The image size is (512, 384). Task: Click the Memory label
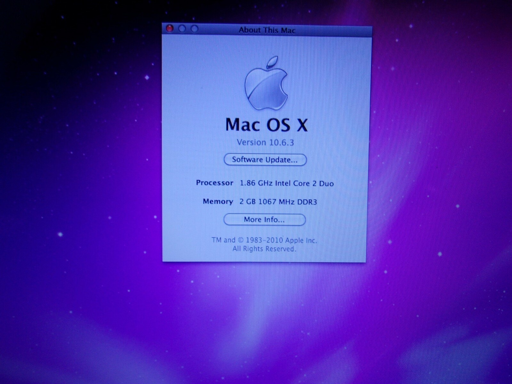point(218,201)
